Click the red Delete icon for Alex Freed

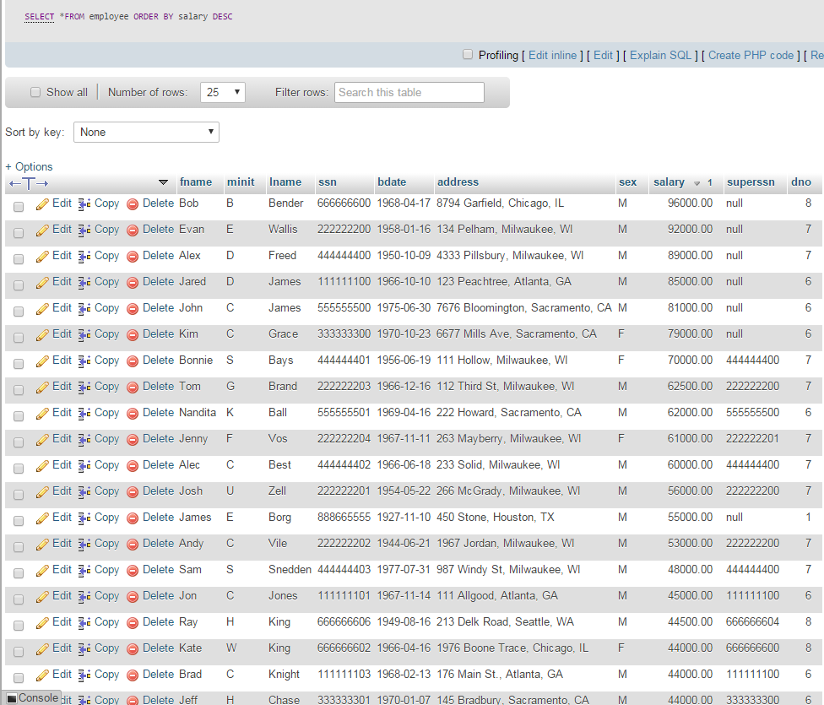click(x=133, y=257)
